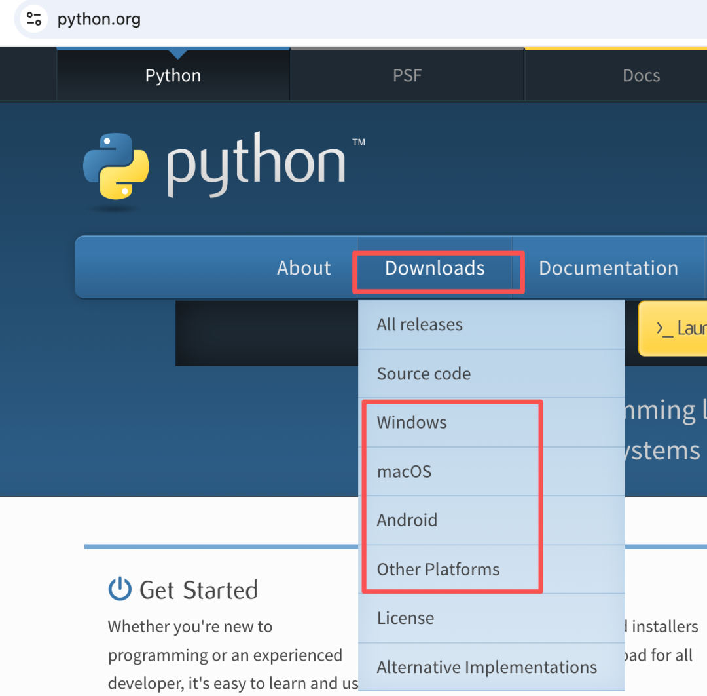Choose All releases from Downloads dropdown
707x696 pixels.
click(x=492, y=324)
